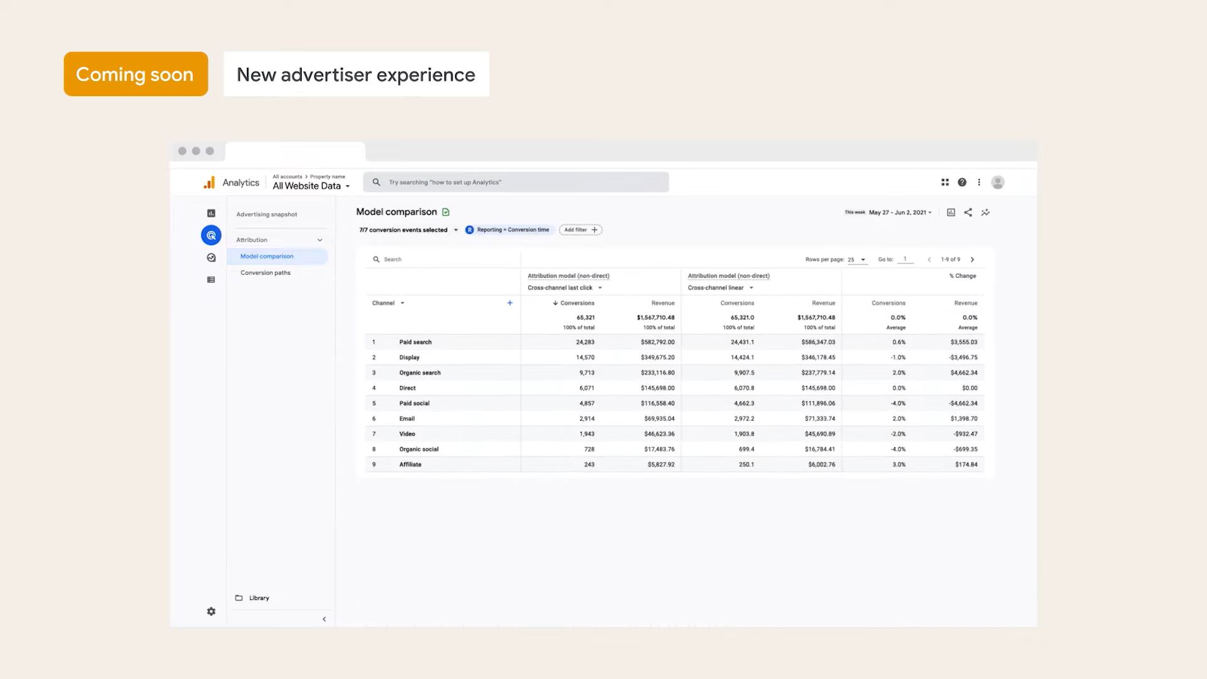
Task: Go to the next page of rows
Action: click(973, 260)
